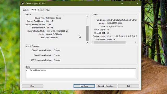Viewport: 167px width, 94px height.
Task: Click Device panel scroll down arrow
Action: click(x=87, y=42)
